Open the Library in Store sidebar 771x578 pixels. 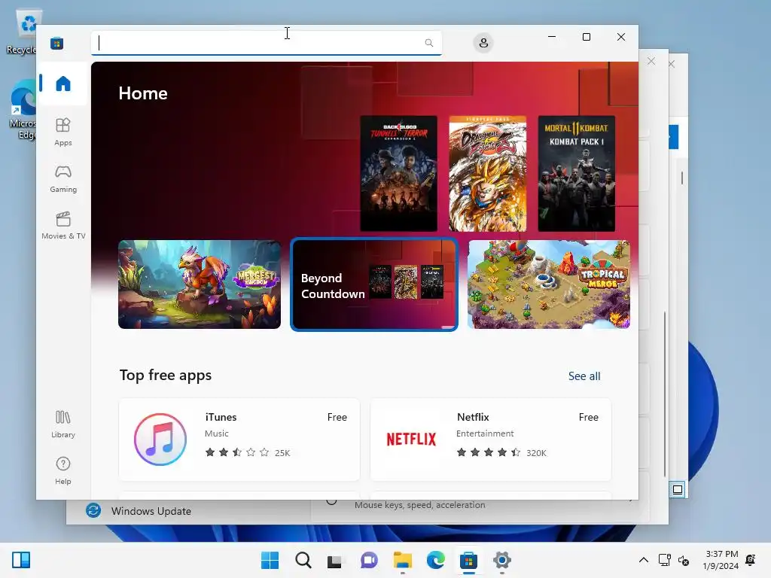click(x=63, y=424)
